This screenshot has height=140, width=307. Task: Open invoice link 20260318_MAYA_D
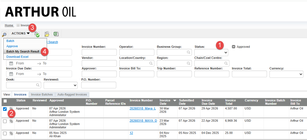coord(143,121)
